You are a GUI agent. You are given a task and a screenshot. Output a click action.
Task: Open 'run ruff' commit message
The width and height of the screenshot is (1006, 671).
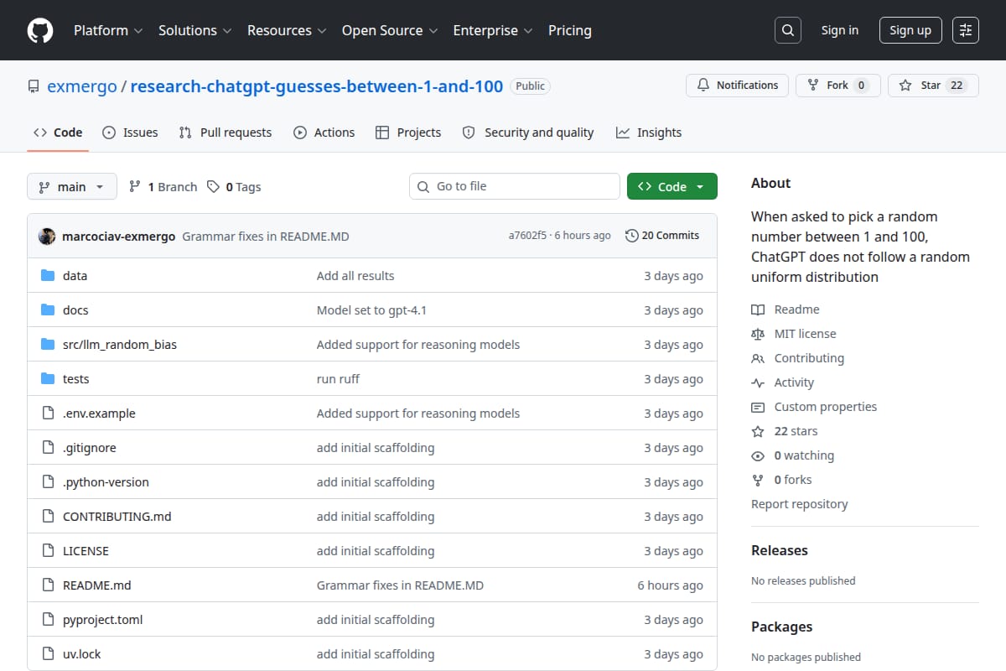(338, 379)
